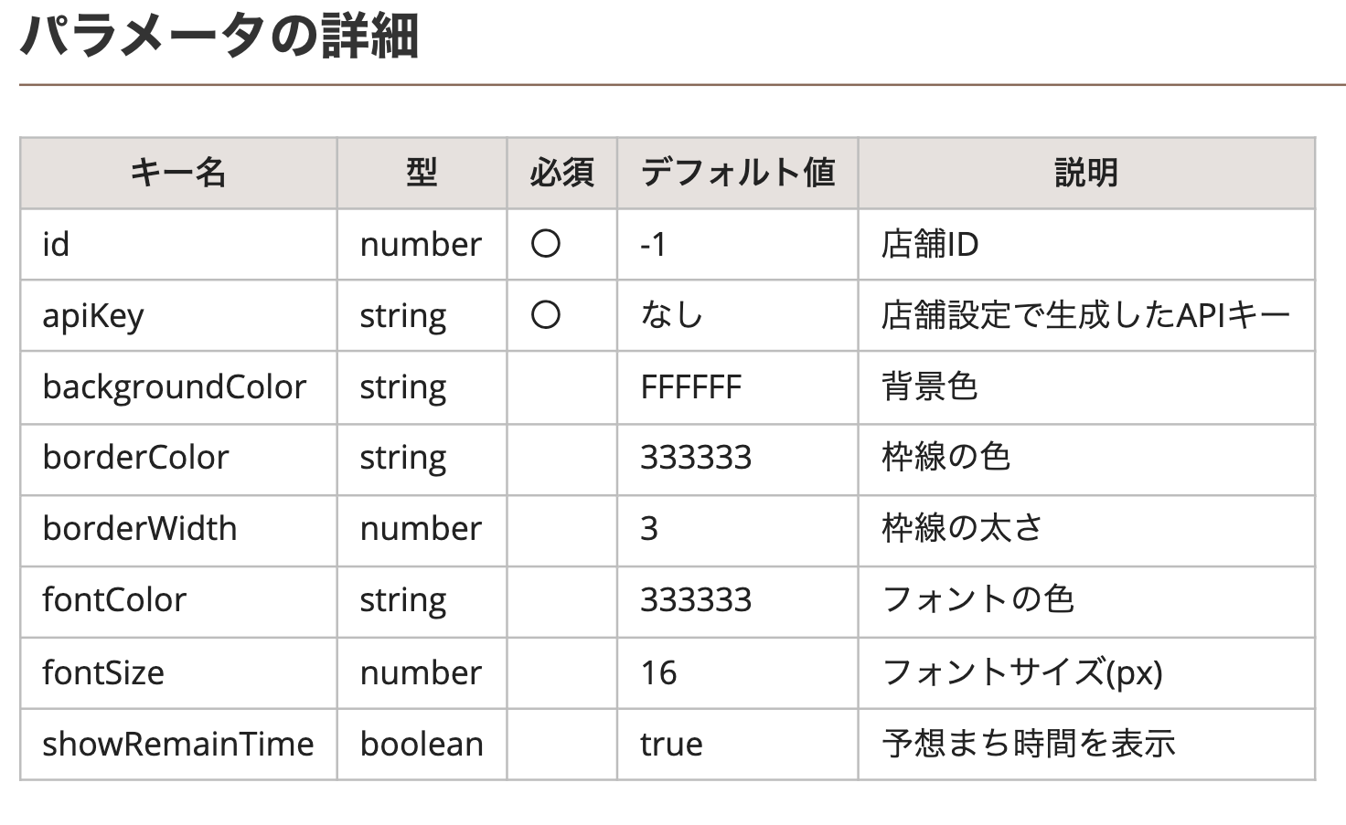
Task: Click the fontSize key name
Action: tap(103, 673)
